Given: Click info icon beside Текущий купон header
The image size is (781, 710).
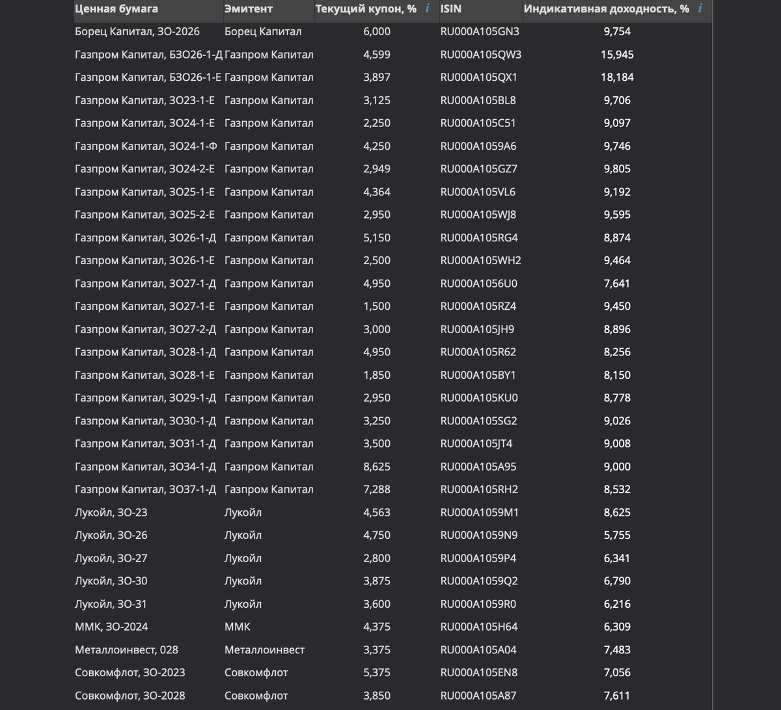Looking at the screenshot, I should click(x=427, y=9).
